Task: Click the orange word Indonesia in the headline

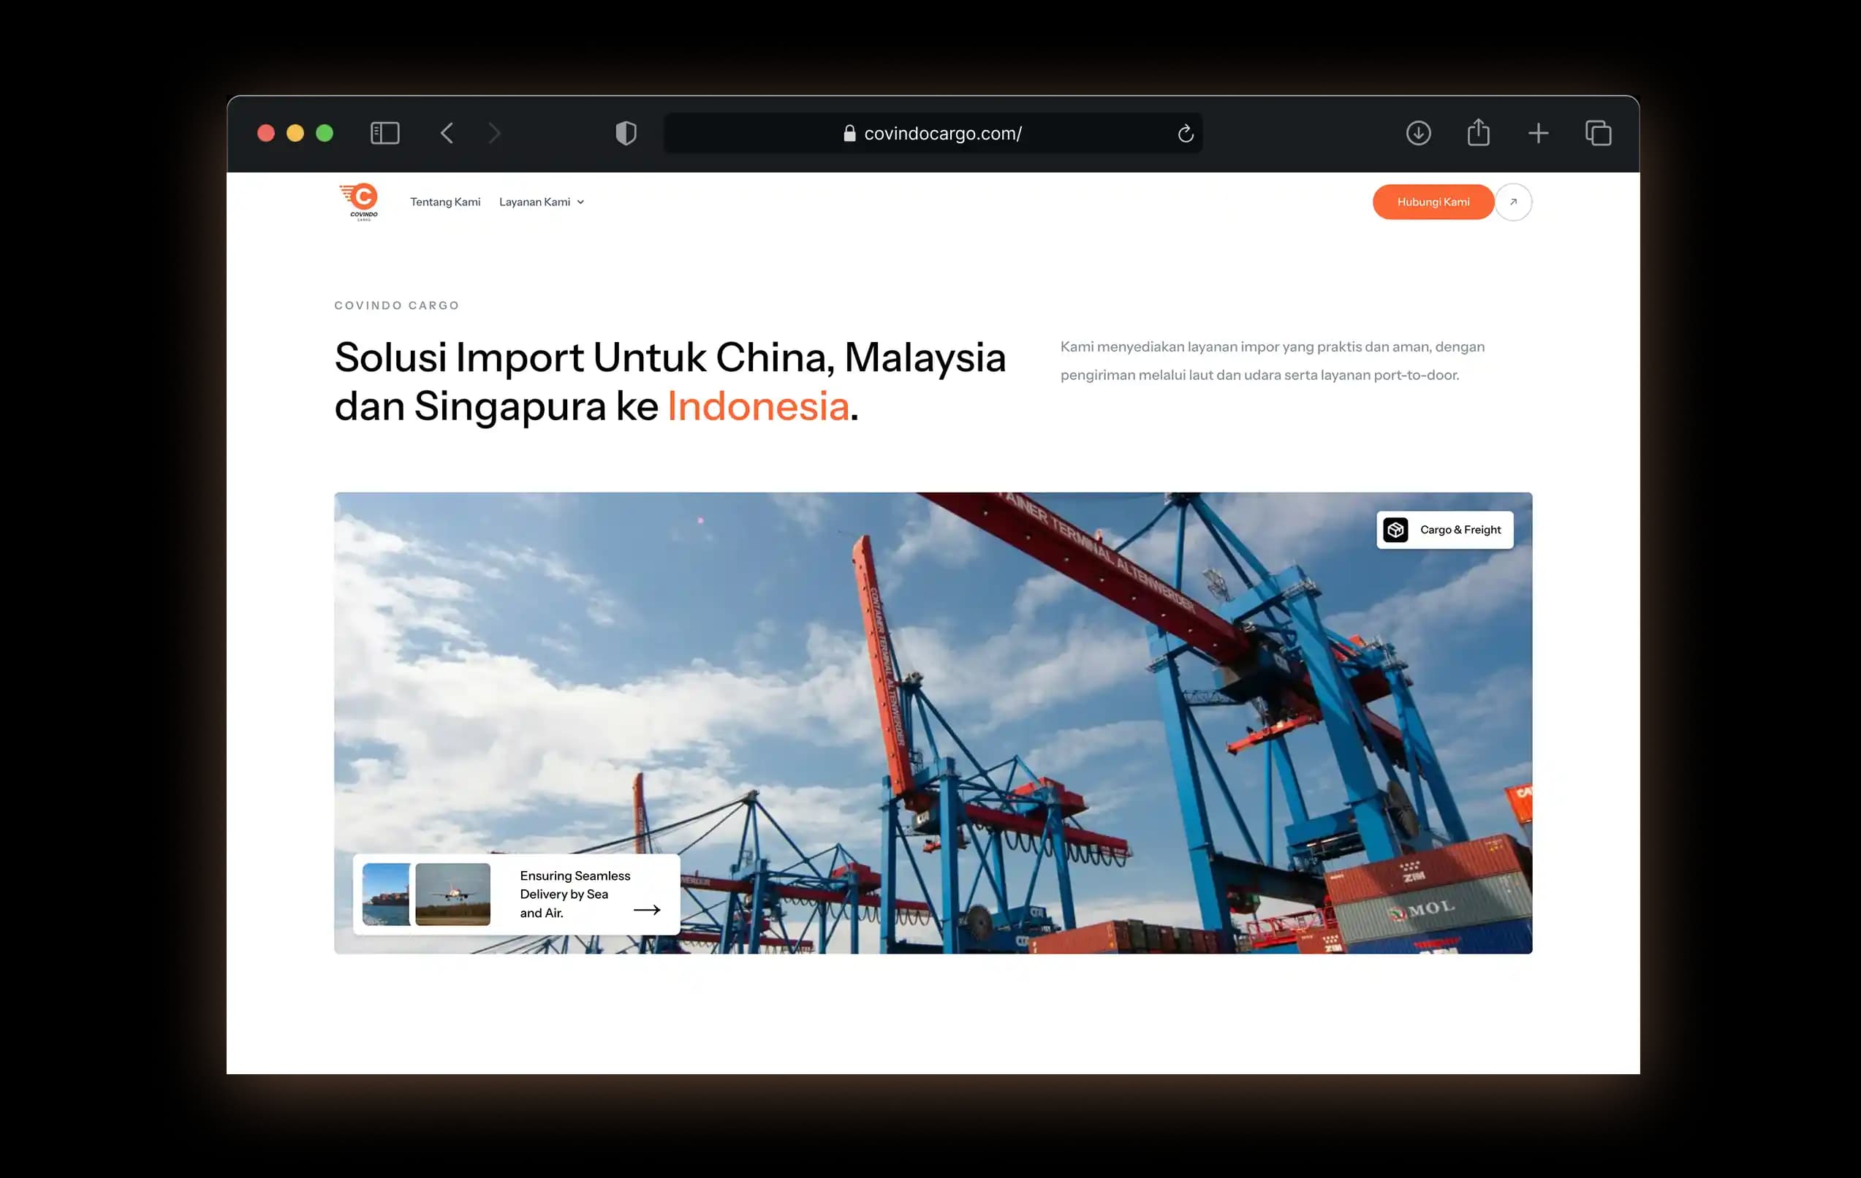Action: 758,406
